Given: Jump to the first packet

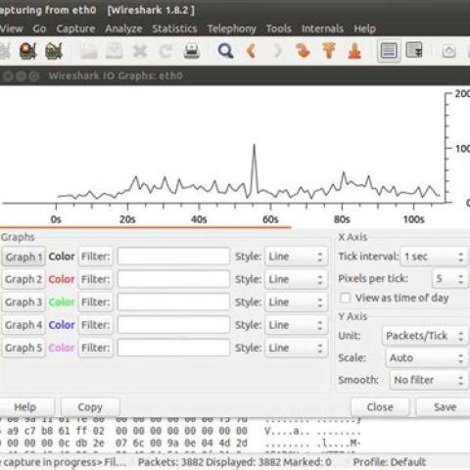Looking at the screenshot, I should (x=329, y=51).
